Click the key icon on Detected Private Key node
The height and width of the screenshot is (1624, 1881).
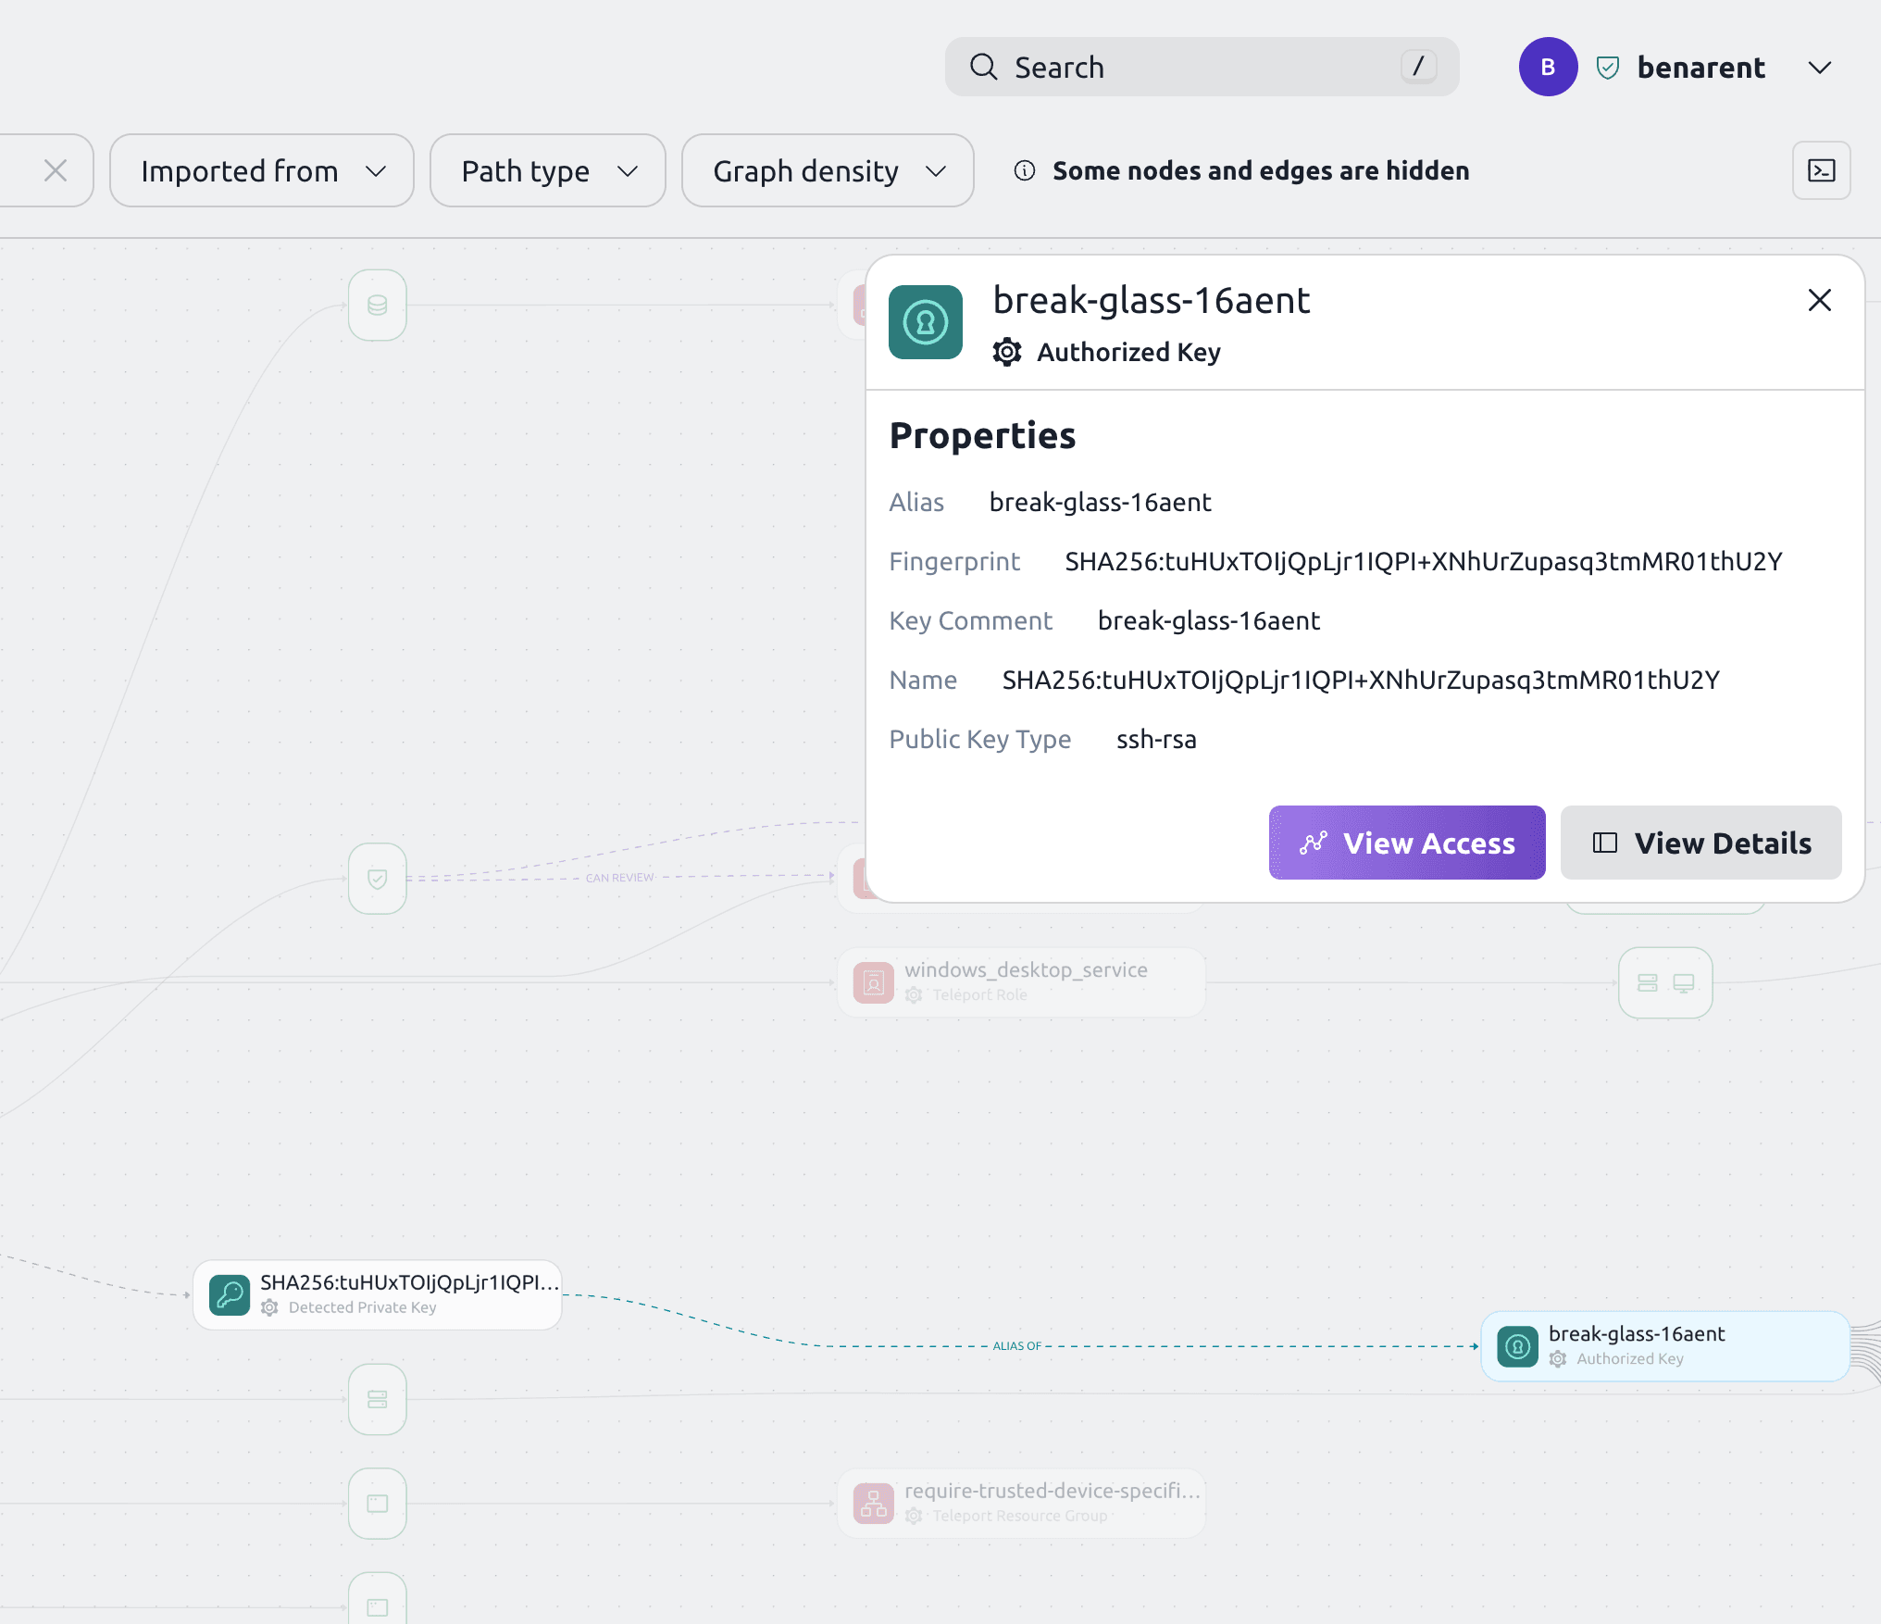230,1295
